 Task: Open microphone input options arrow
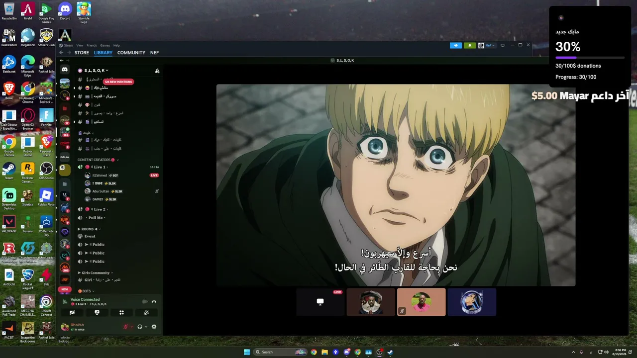131,327
